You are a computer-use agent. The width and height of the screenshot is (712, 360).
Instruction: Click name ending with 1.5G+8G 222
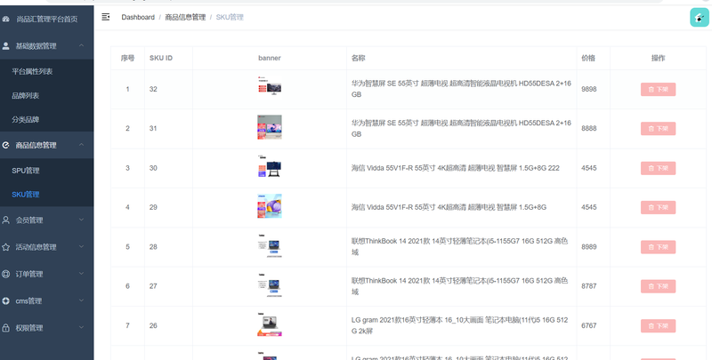(x=456, y=168)
